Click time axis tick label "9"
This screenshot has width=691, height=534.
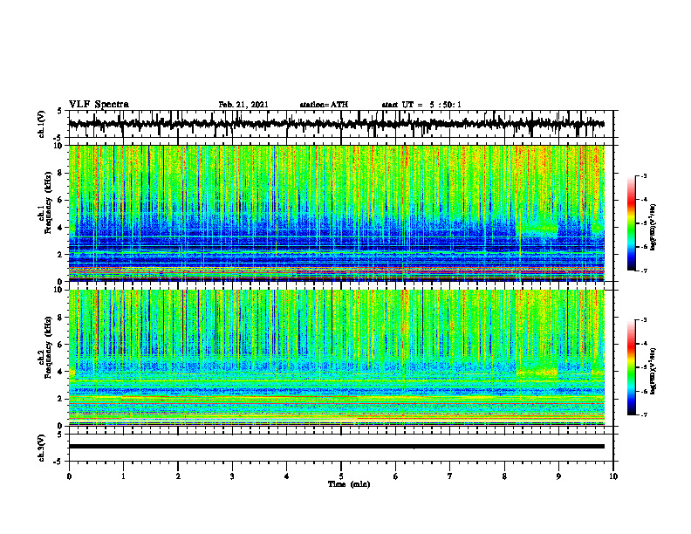558,476
